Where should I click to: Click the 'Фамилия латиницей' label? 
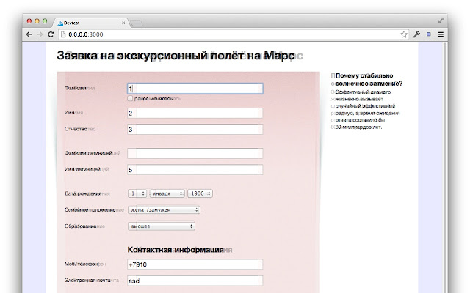(x=88, y=153)
